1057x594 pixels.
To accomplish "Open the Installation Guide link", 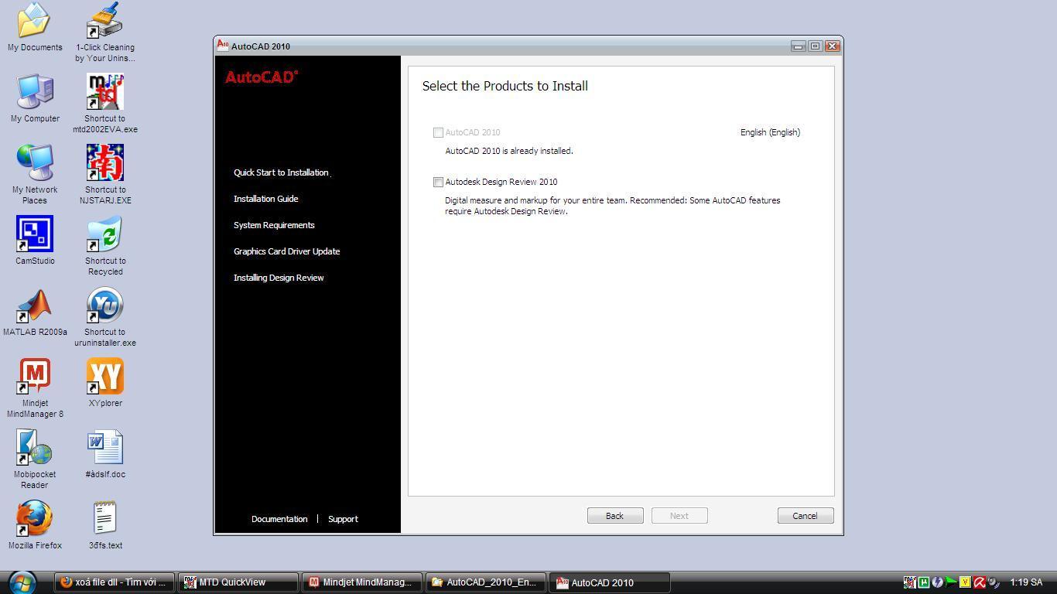I will point(265,199).
